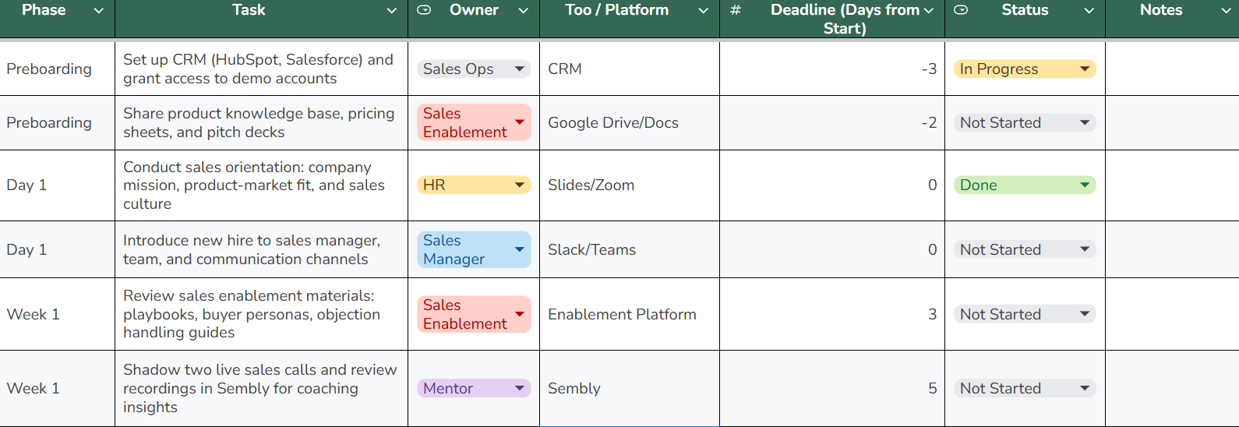Screen dimensions: 1239x427
Task: Open the Sales Ops owner dropdown
Action: tap(473, 69)
